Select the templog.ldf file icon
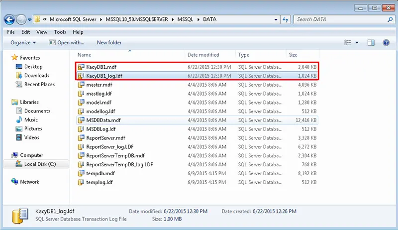This screenshot has width=398, height=230. 81,182
